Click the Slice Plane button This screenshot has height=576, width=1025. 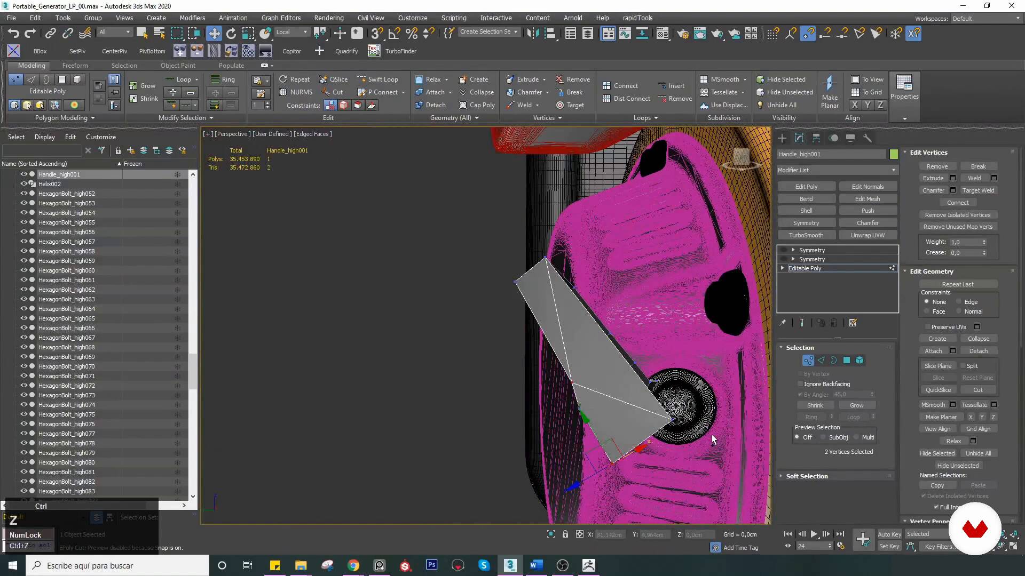938,366
